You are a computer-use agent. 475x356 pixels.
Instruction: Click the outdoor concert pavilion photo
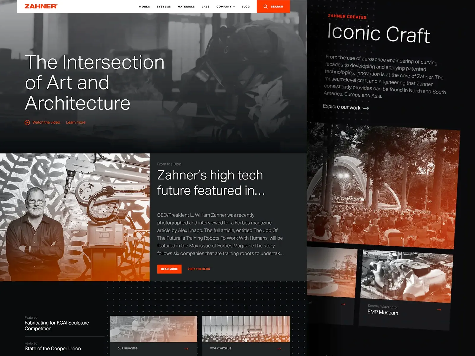coord(383,186)
